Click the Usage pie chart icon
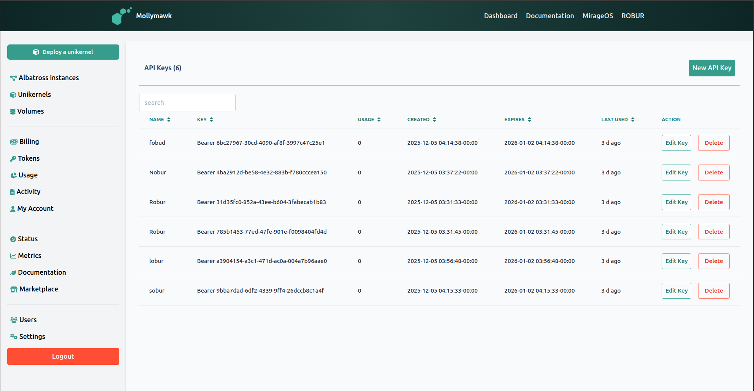 13,175
